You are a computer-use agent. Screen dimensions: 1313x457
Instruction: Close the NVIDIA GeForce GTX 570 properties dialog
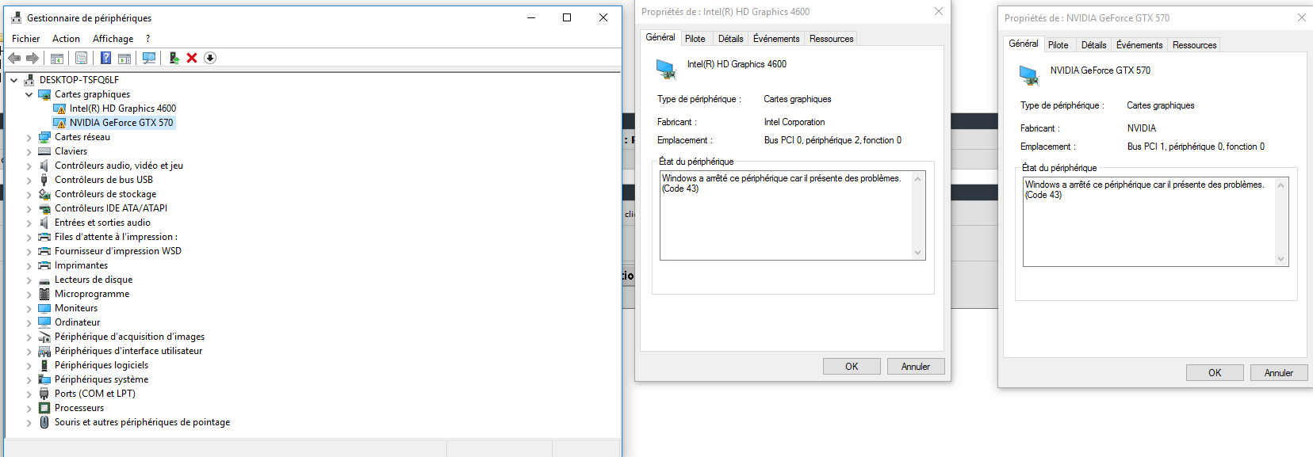click(x=1302, y=17)
